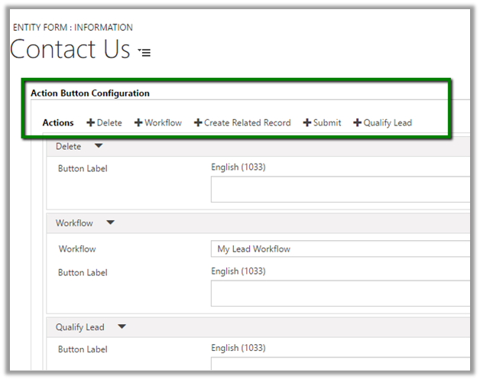Viewport: 480px width, 380px height.
Task: Add a Qualify Lead action button
Action: coord(382,122)
